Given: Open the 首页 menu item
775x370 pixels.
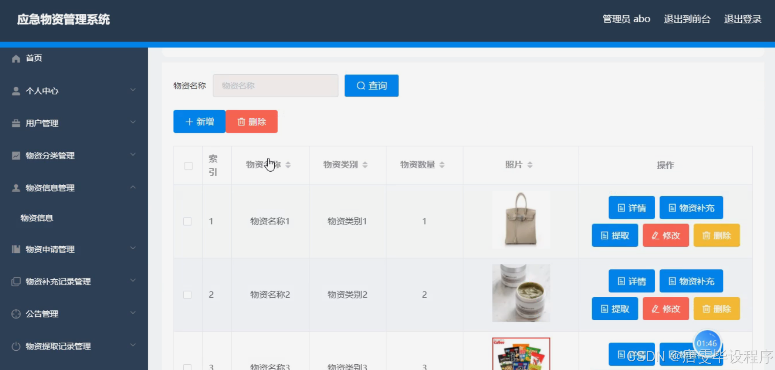Looking at the screenshot, I should point(74,58).
